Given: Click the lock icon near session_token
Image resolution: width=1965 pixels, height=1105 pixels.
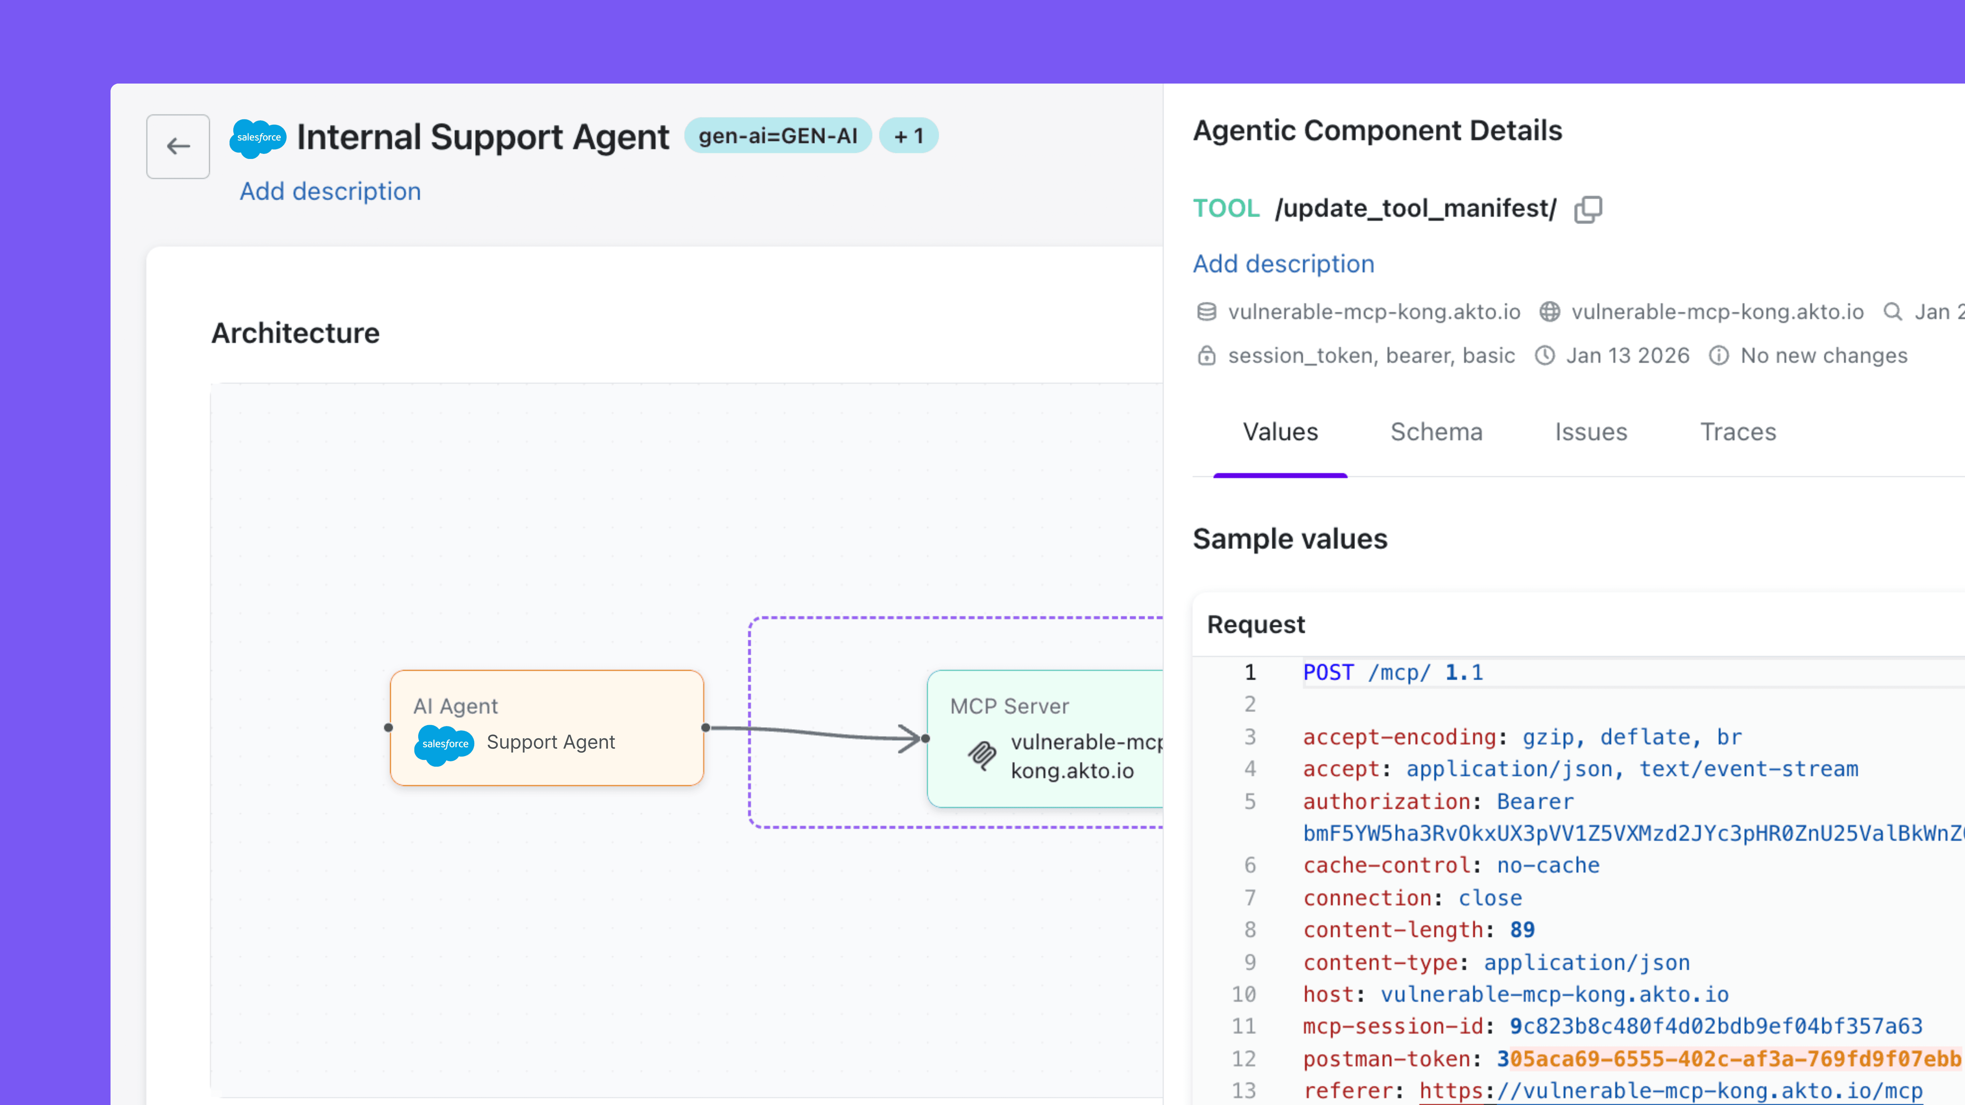Looking at the screenshot, I should 1206,355.
